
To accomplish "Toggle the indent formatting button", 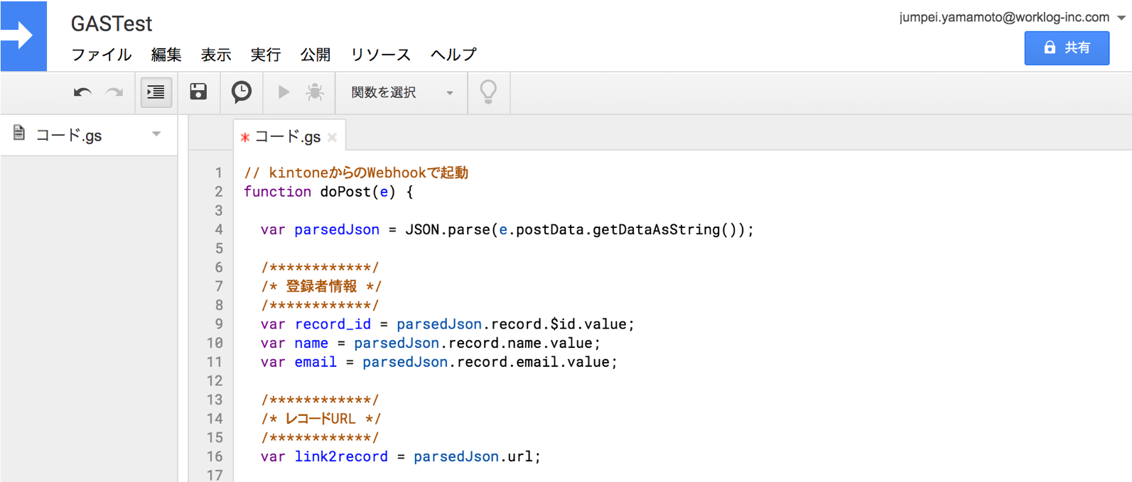I will click(156, 92).
